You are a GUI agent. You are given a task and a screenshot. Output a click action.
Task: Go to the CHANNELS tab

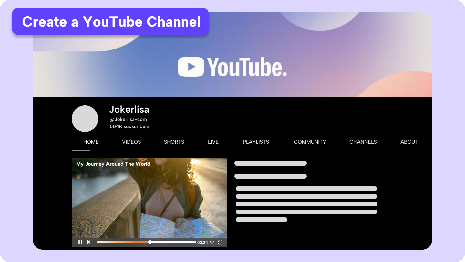(363, 142)
